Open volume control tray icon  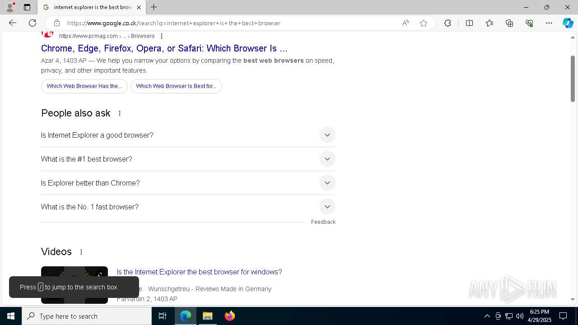tap(520, 316)
